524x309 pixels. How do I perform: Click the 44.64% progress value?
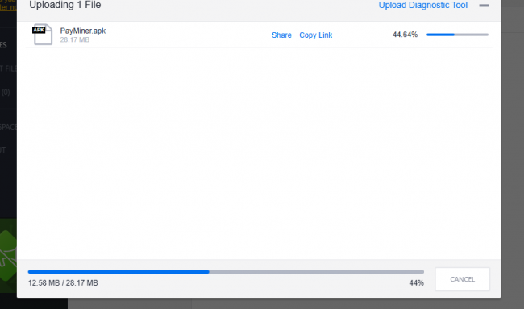pyautogui.click(x=405, y=35)
